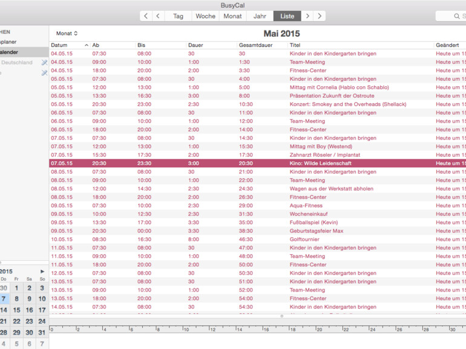Select the Liste view tab

pos(287,16)
